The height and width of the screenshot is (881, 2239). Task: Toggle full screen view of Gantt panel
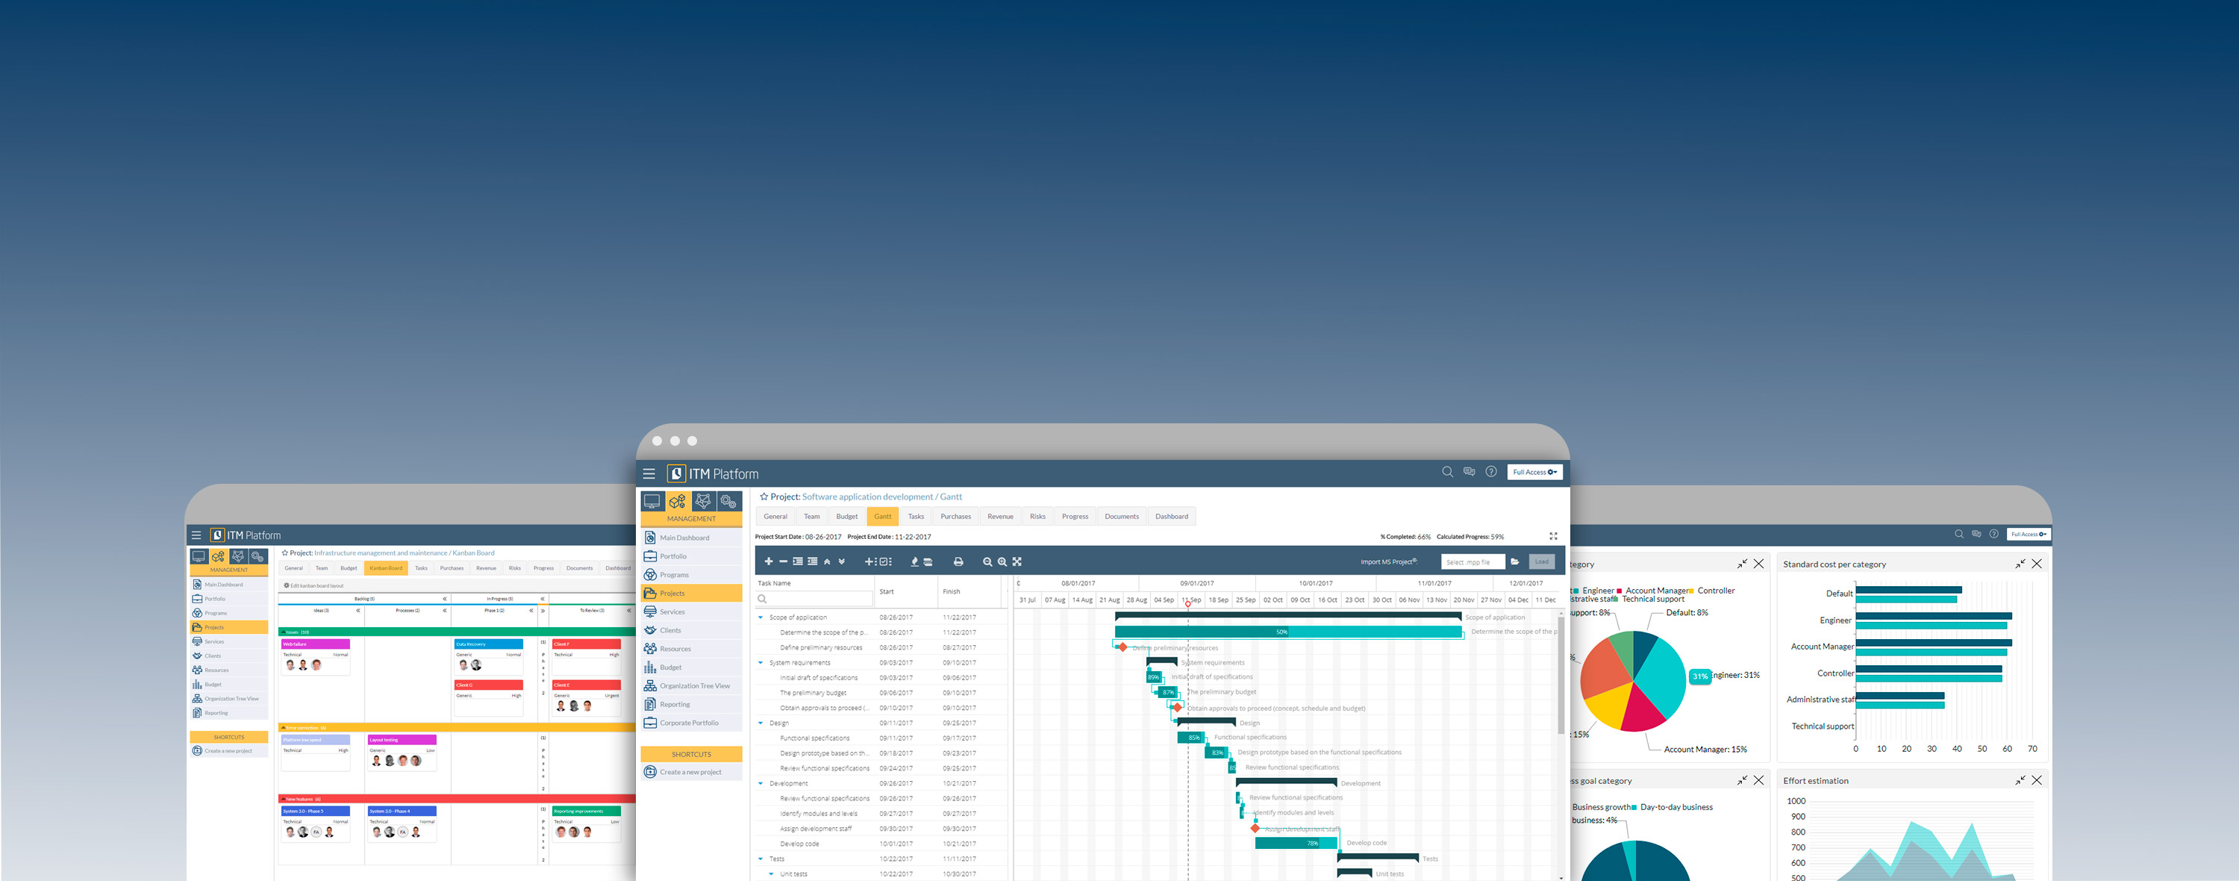pyautogui.click(x=1552, y=537)
